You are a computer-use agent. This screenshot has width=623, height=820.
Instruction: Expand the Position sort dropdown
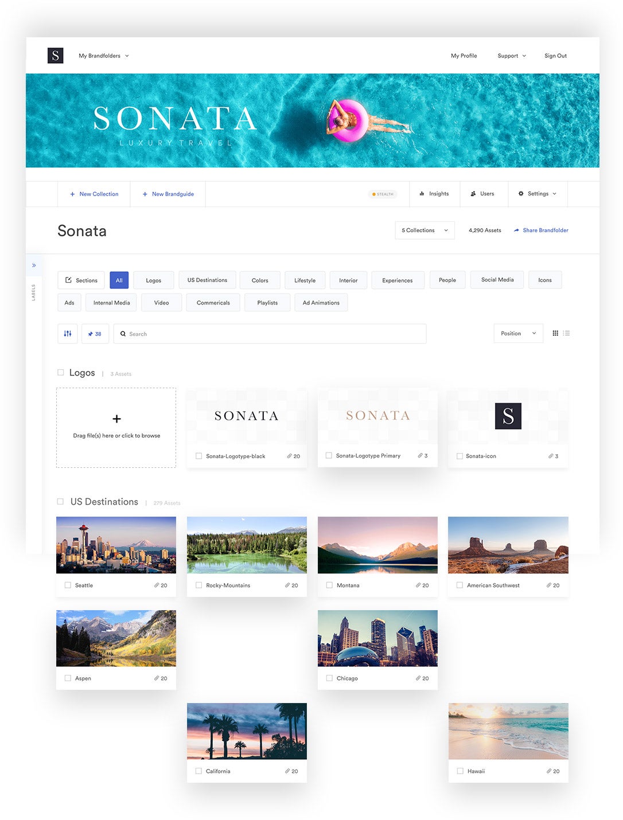[x=519, y=334]
